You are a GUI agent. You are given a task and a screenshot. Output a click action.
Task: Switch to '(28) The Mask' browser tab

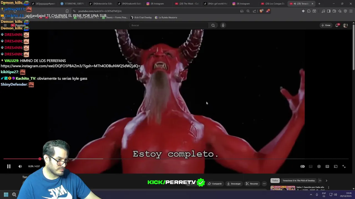tap(187, 4)
